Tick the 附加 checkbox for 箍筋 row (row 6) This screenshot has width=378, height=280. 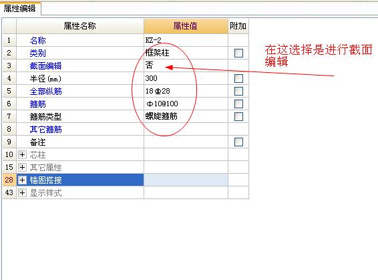click(x=238, y=104)
